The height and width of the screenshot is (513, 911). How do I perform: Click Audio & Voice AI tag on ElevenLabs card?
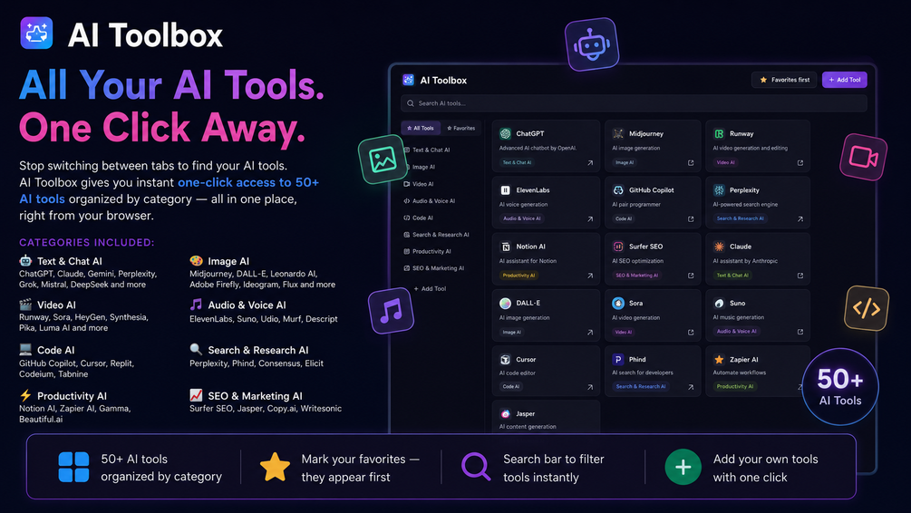point(522,218)
